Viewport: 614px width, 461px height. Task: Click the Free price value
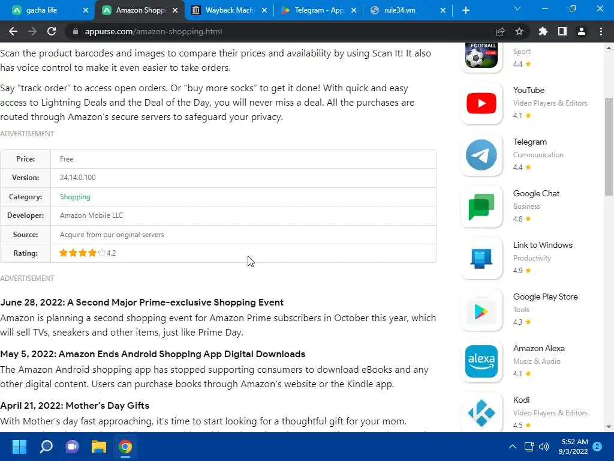[x=67, y=158]
